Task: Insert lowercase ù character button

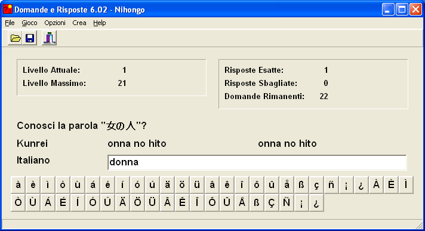Action: tap(78, 185)
